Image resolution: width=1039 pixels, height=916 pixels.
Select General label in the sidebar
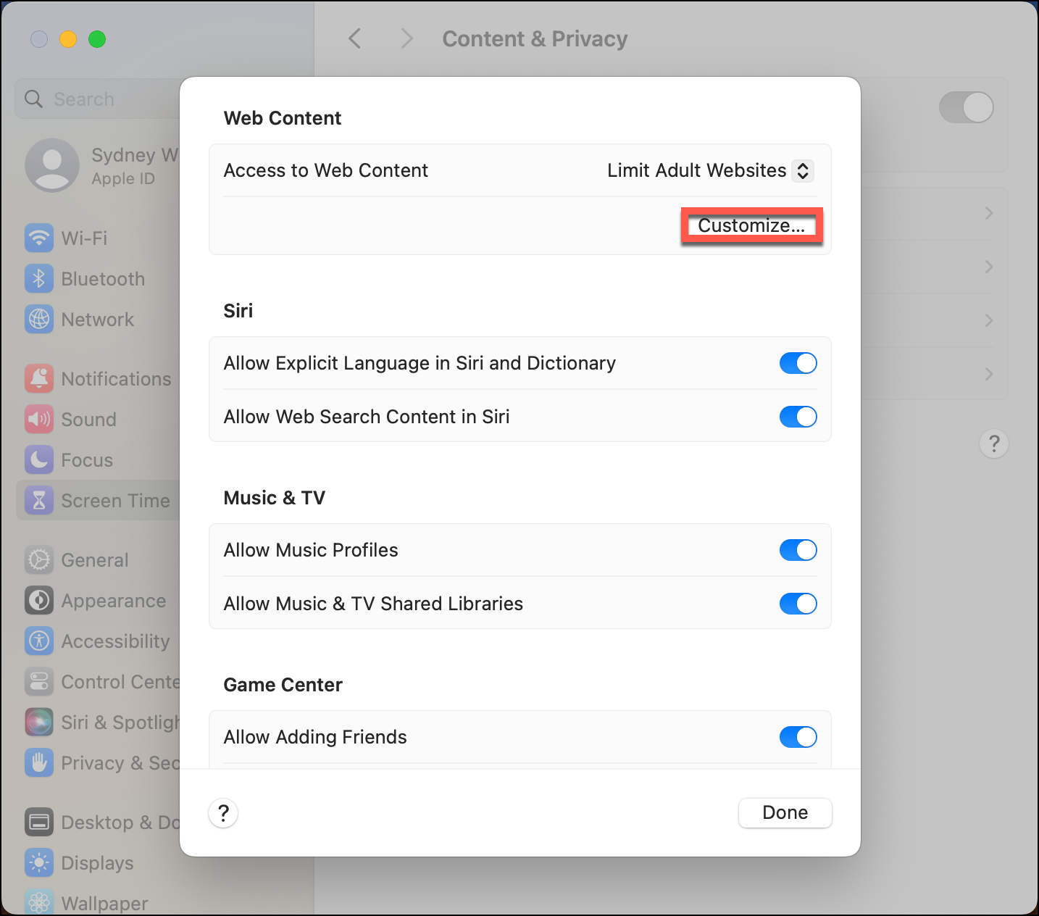(95, 560)
